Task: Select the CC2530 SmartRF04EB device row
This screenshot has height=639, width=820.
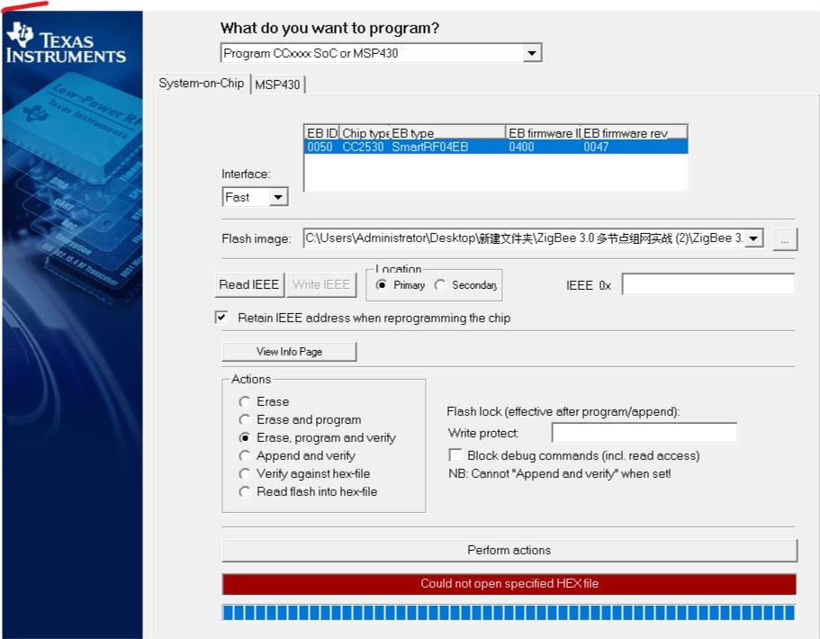Action: (495, 147)
